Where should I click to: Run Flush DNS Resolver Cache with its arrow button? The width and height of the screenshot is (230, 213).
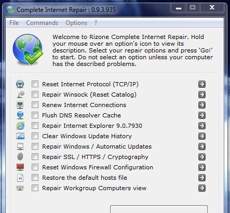tap(202, 115)
